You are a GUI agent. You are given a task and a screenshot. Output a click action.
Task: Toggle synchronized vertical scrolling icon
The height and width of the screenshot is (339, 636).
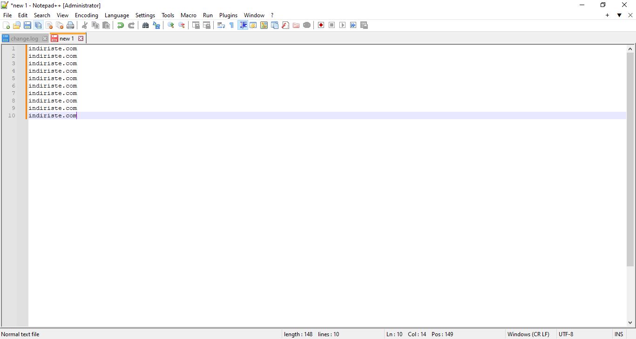(196, 25)
